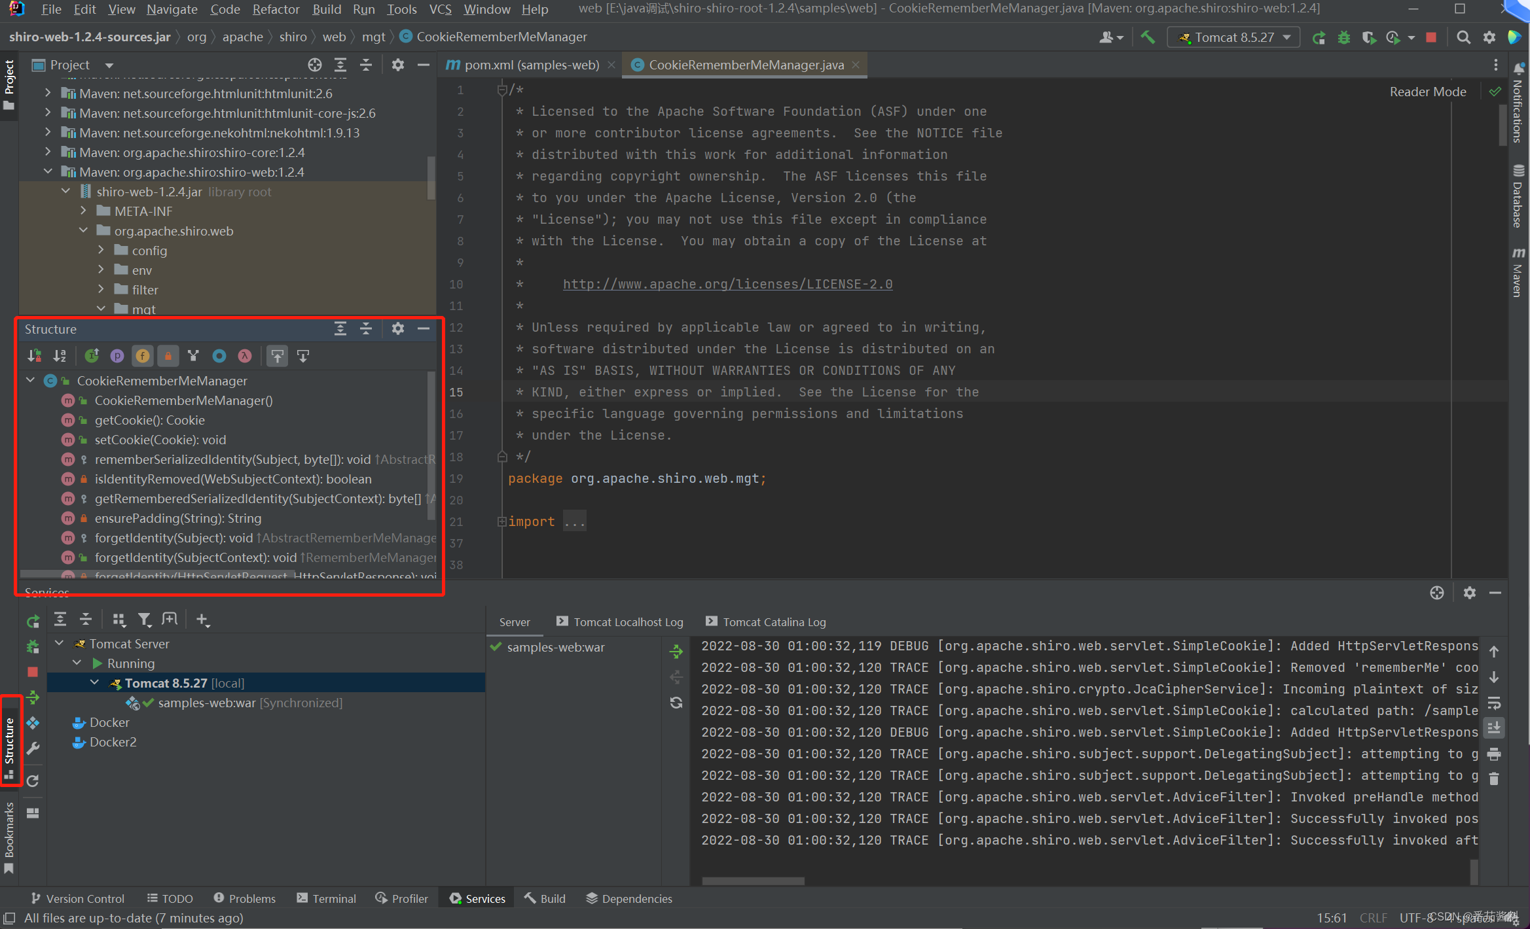Toggle Show Properties filter in Structure

[x=117, y=356]
